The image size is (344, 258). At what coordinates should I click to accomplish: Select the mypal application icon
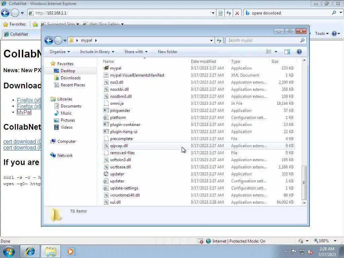[x=106, y=68]
